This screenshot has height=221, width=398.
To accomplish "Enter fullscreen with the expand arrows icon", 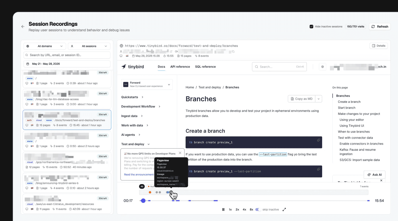I will (284, 210).
